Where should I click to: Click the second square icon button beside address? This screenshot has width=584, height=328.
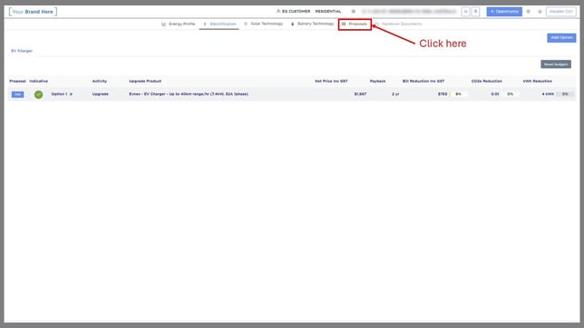[x=475, y=12]
